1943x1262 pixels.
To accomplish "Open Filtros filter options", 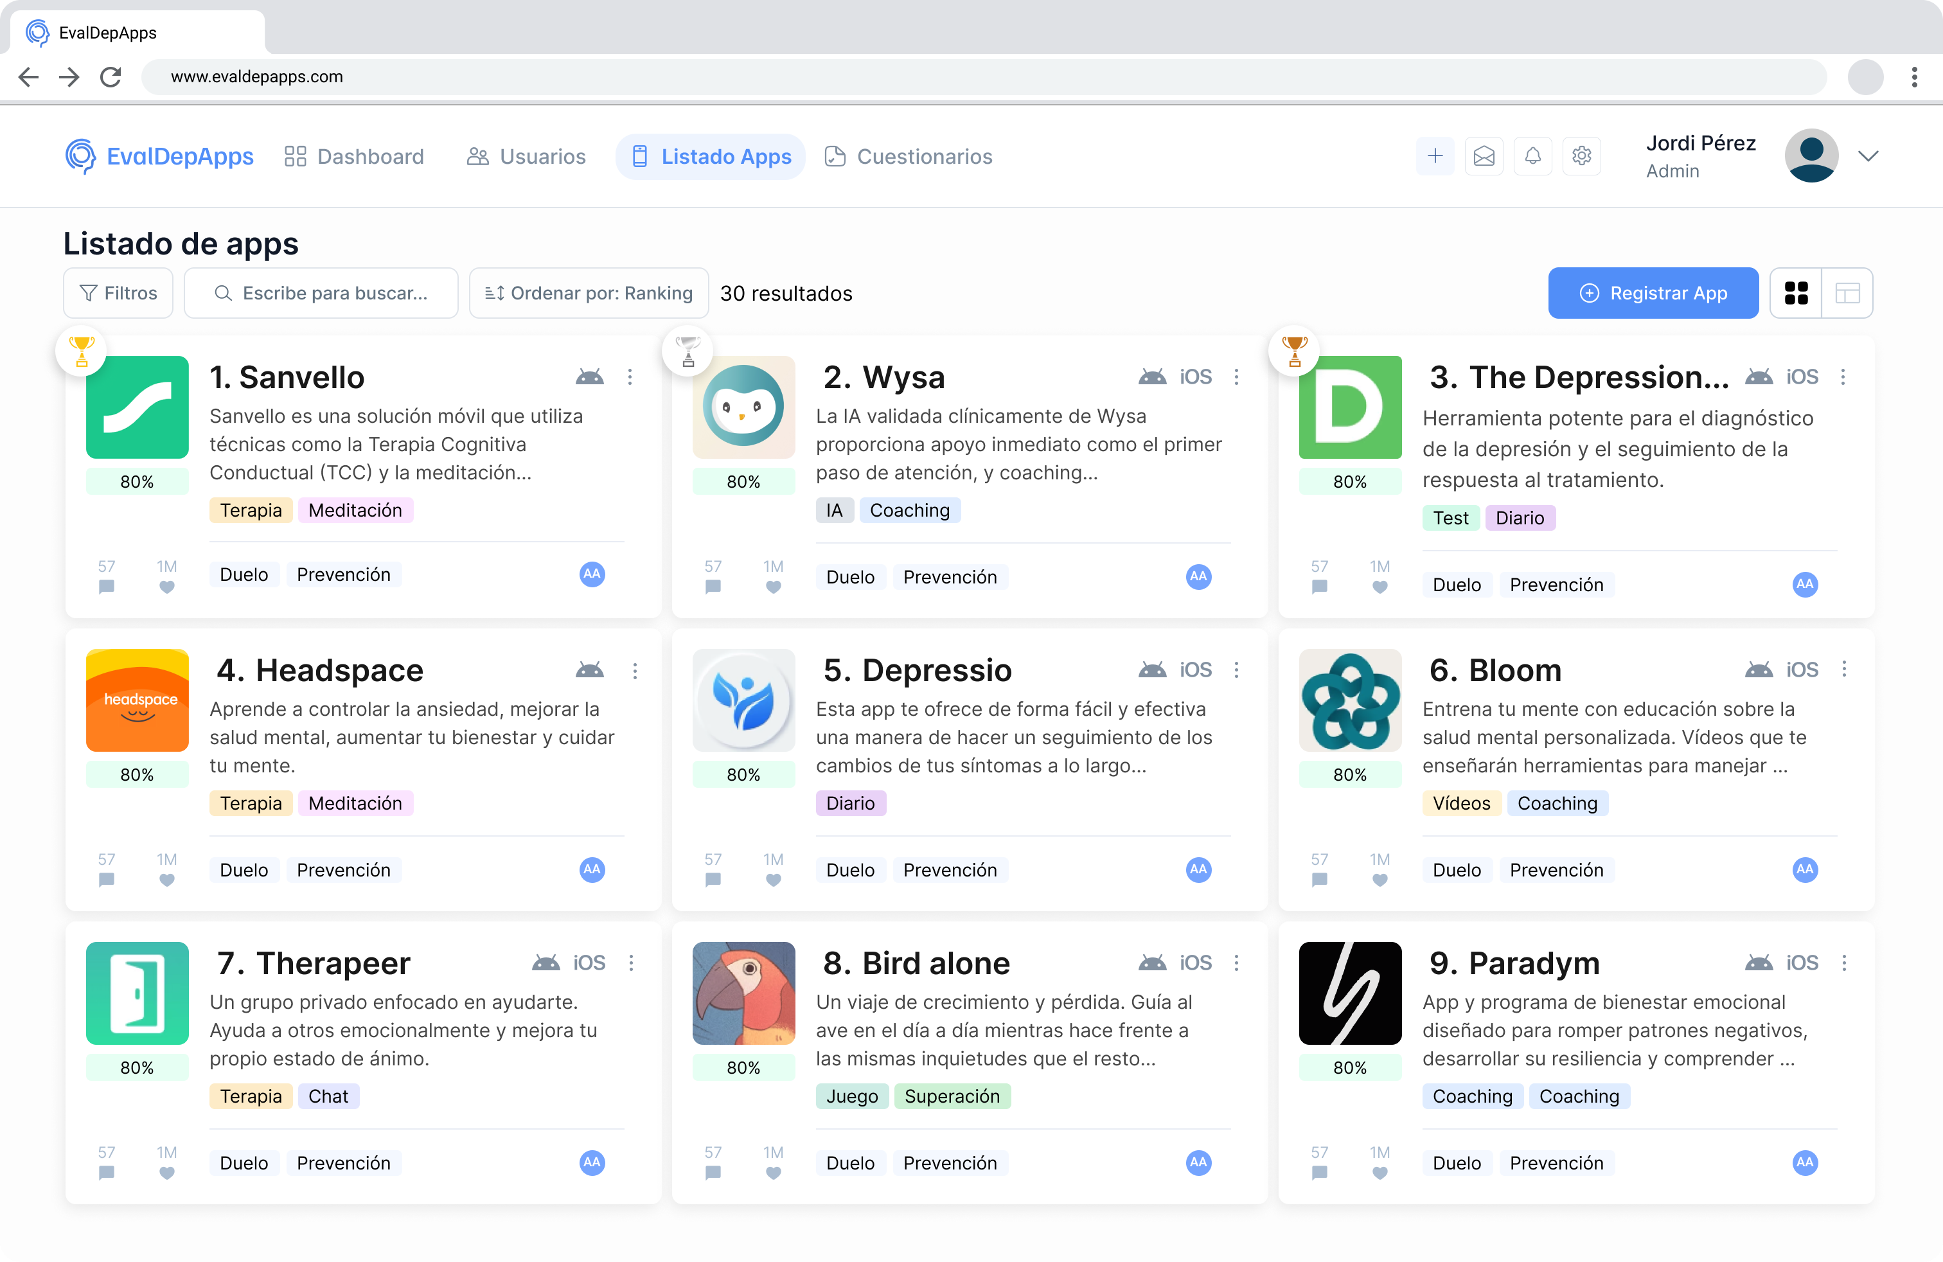I will (118, 293).
